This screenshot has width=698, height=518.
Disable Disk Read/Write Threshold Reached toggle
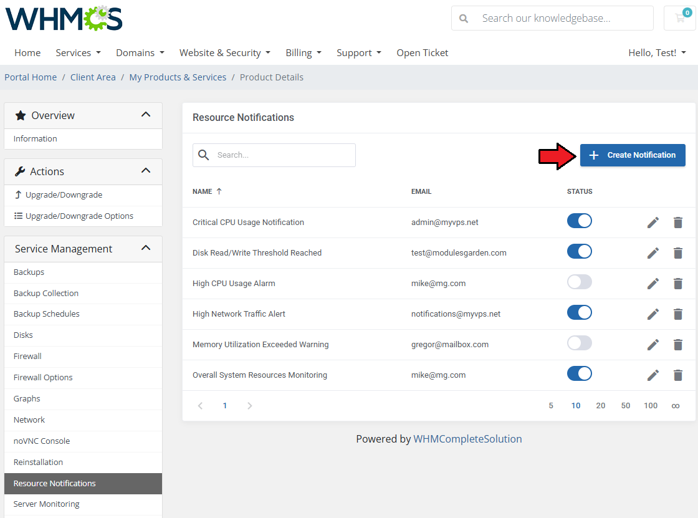click(579, 251)
